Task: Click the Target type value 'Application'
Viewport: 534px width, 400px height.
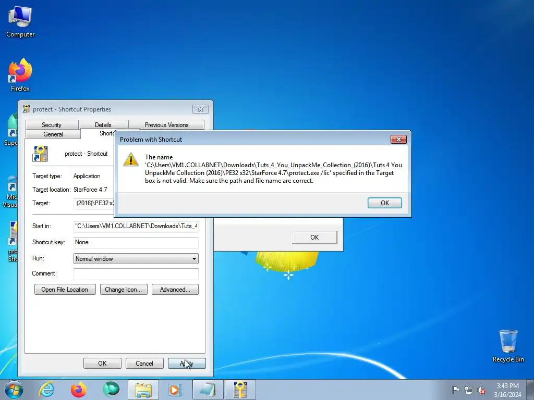Action: pyautogui.click(x=87, y=176)
